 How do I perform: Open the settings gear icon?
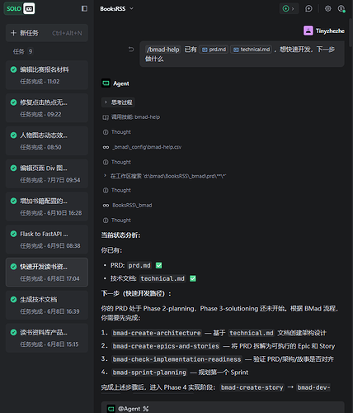(x=327, y=9)
